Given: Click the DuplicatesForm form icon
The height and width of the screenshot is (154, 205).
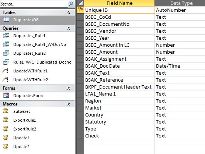Looking at the screenshot, I should point(6,95).
